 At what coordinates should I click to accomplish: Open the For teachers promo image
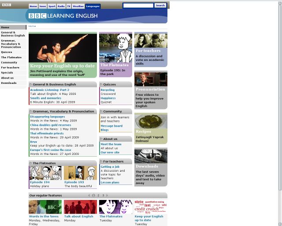coord(151,41)
